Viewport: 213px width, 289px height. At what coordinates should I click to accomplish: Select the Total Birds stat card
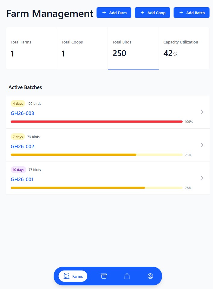(133, 48)
